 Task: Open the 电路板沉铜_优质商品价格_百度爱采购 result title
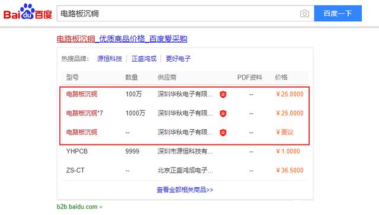(x=122, y=38)
